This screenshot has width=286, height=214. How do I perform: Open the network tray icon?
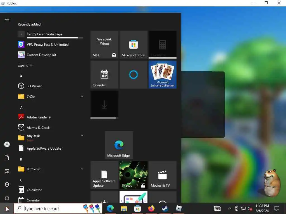click(243, 208)
